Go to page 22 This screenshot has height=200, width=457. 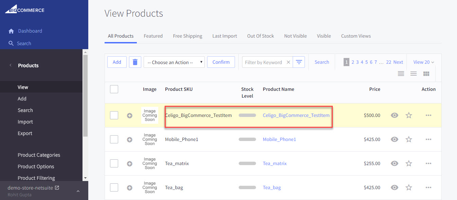tap(388, 62)
